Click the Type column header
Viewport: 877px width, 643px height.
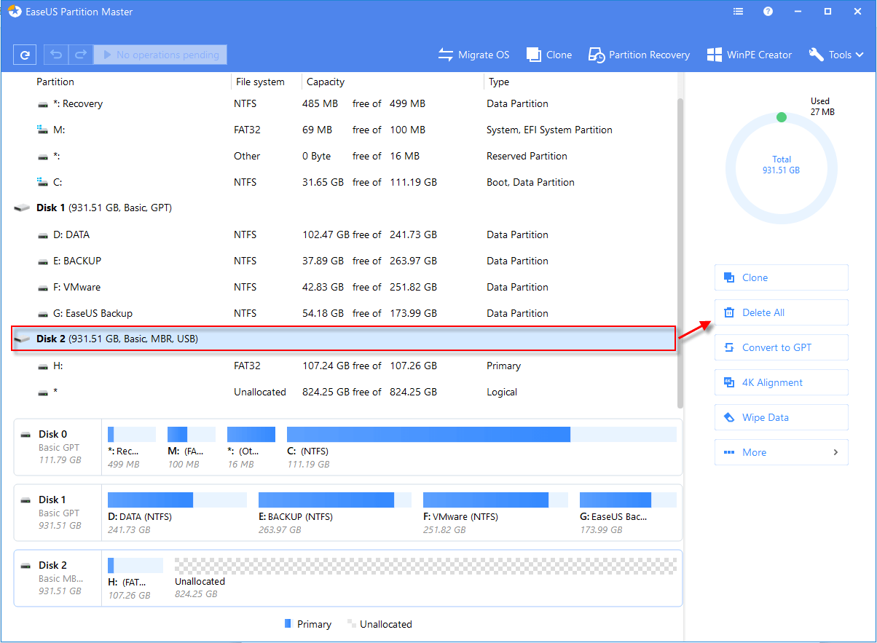point(499,82)
